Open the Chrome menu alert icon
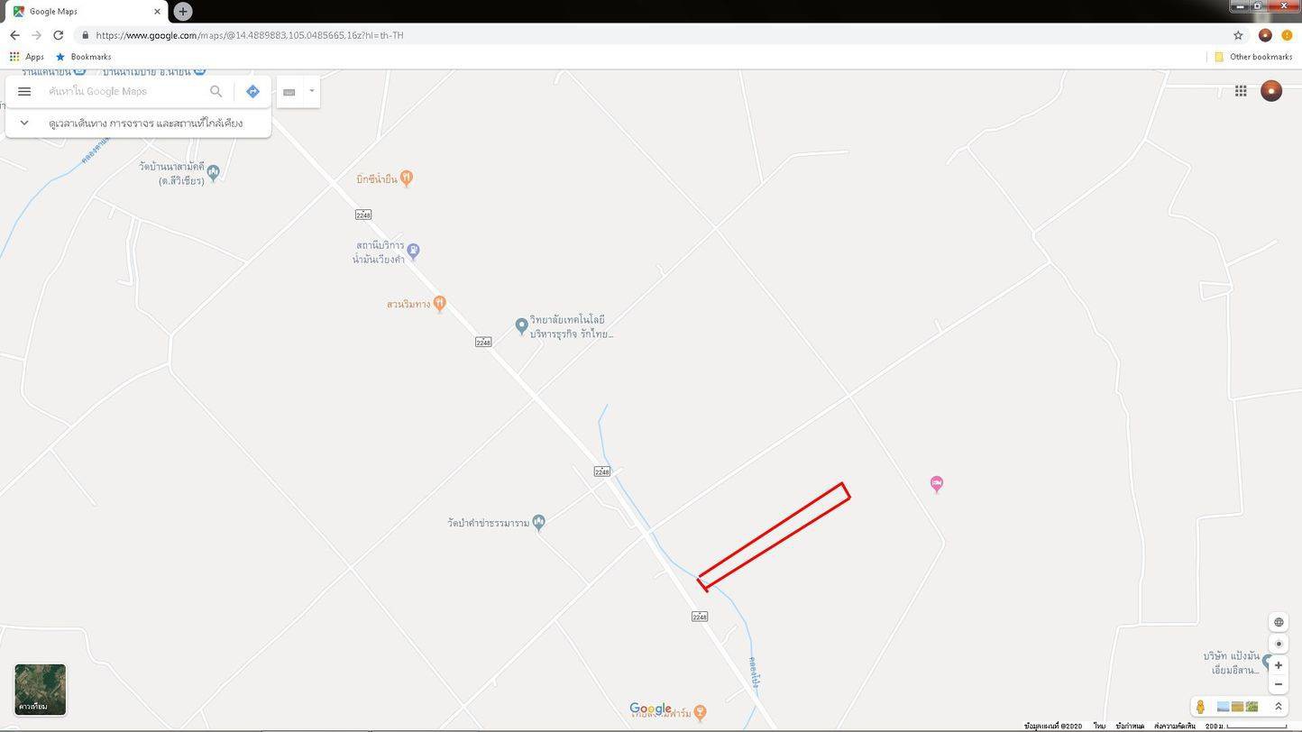Screen dimensions: 1302x732 pos(1287,35)
